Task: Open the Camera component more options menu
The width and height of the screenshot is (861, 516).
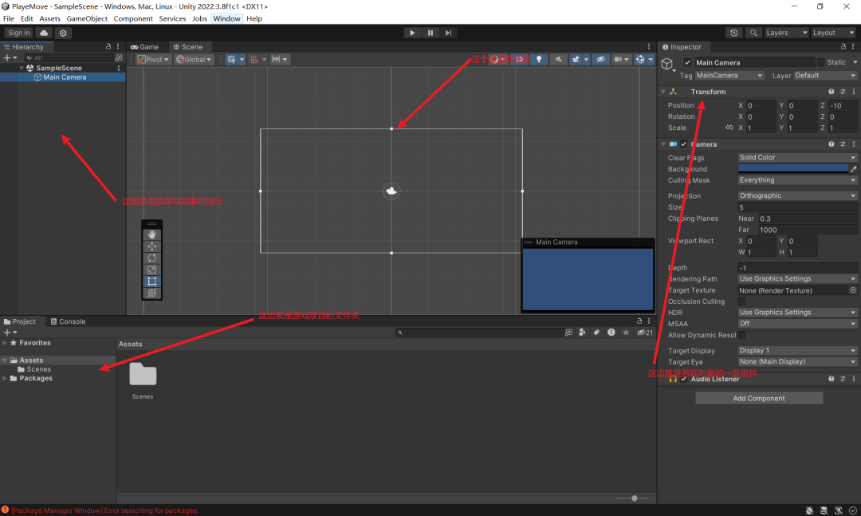Action: [853, 144]
